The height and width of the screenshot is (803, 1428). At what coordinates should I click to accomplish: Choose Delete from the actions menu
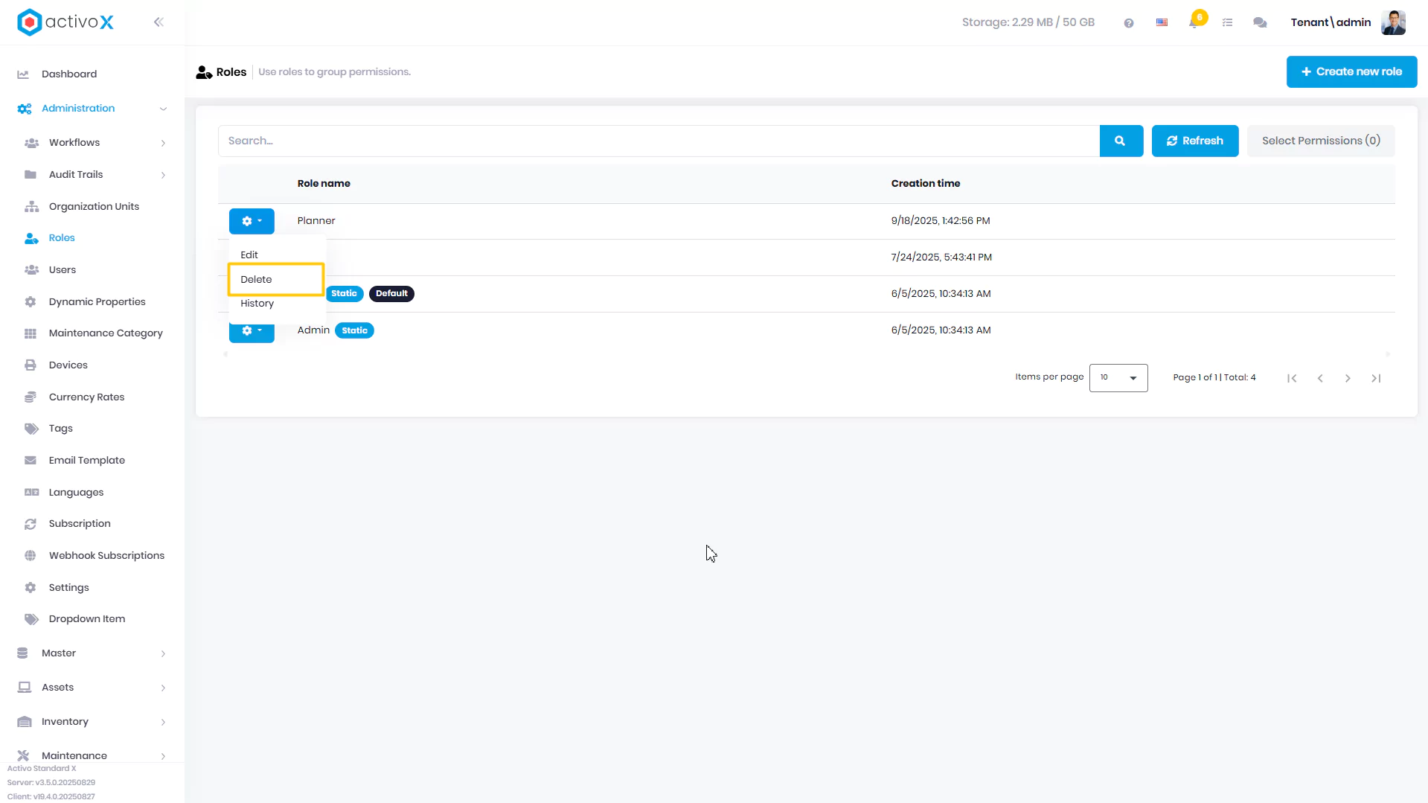tap(276, 280)
